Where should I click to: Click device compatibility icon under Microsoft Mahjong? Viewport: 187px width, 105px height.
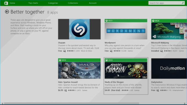point(162,51)
